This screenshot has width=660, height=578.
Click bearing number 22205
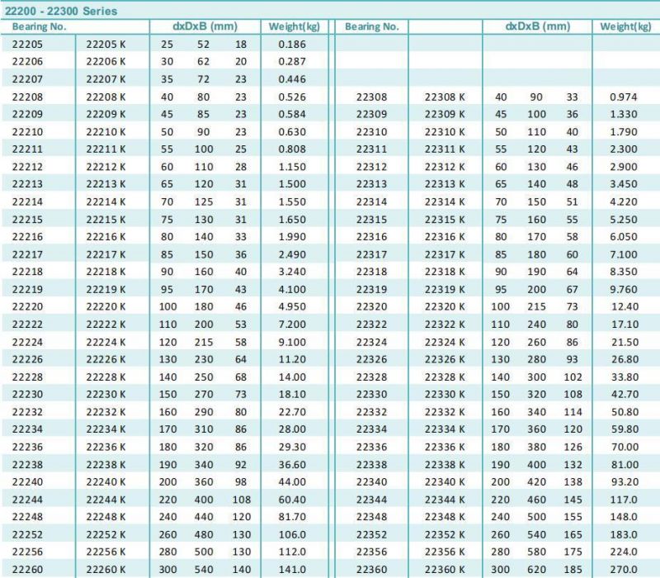click(x=27, y=45)
